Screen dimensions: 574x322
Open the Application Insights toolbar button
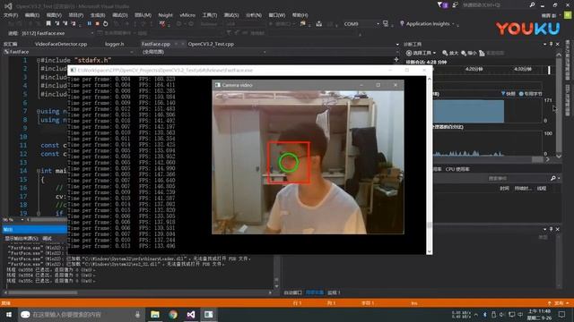click(427, 24)
